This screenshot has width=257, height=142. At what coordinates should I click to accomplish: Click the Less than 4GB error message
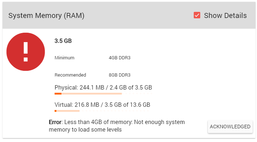[x=117, y=126]
